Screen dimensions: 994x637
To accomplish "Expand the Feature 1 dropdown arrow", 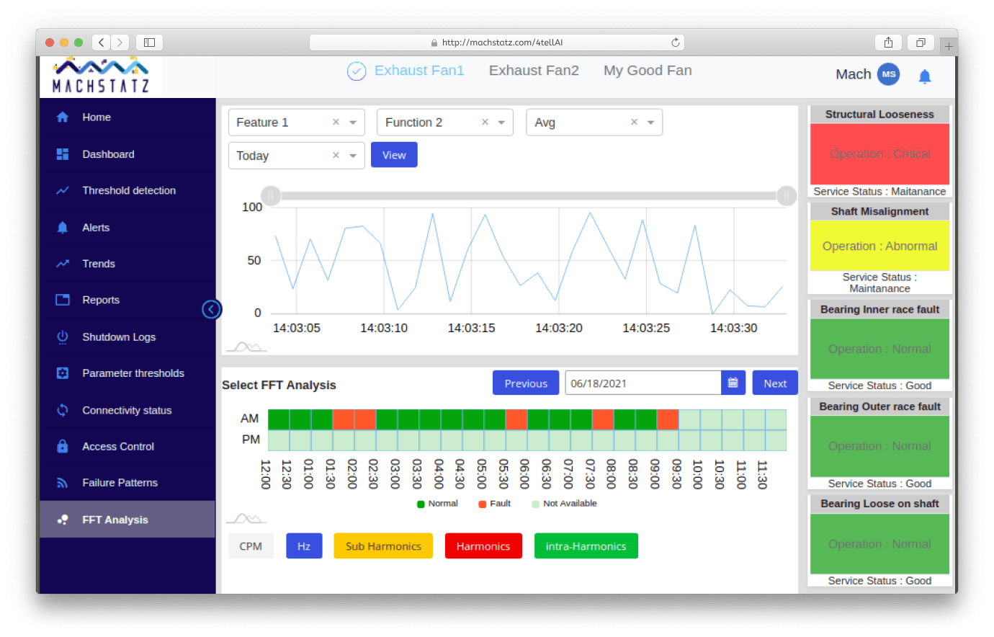I will click(x=353, y=122).
